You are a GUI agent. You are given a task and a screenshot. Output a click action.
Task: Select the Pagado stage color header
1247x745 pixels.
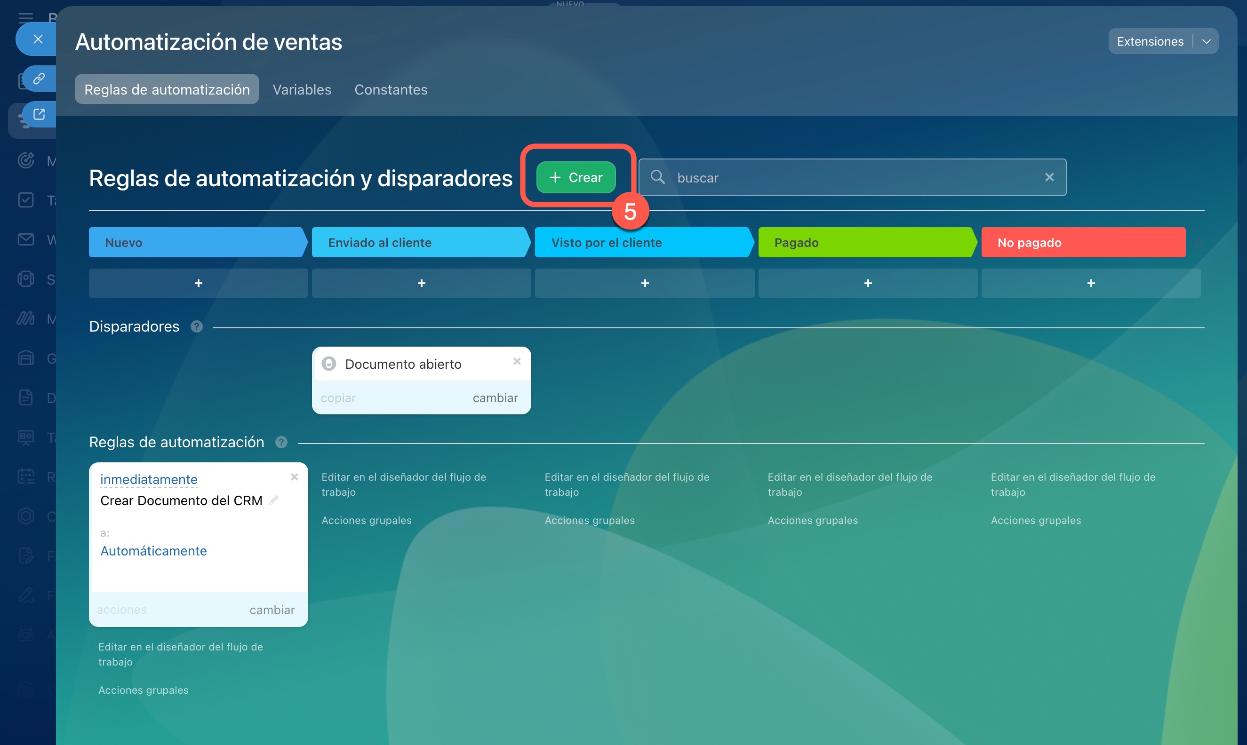[865, 243]
